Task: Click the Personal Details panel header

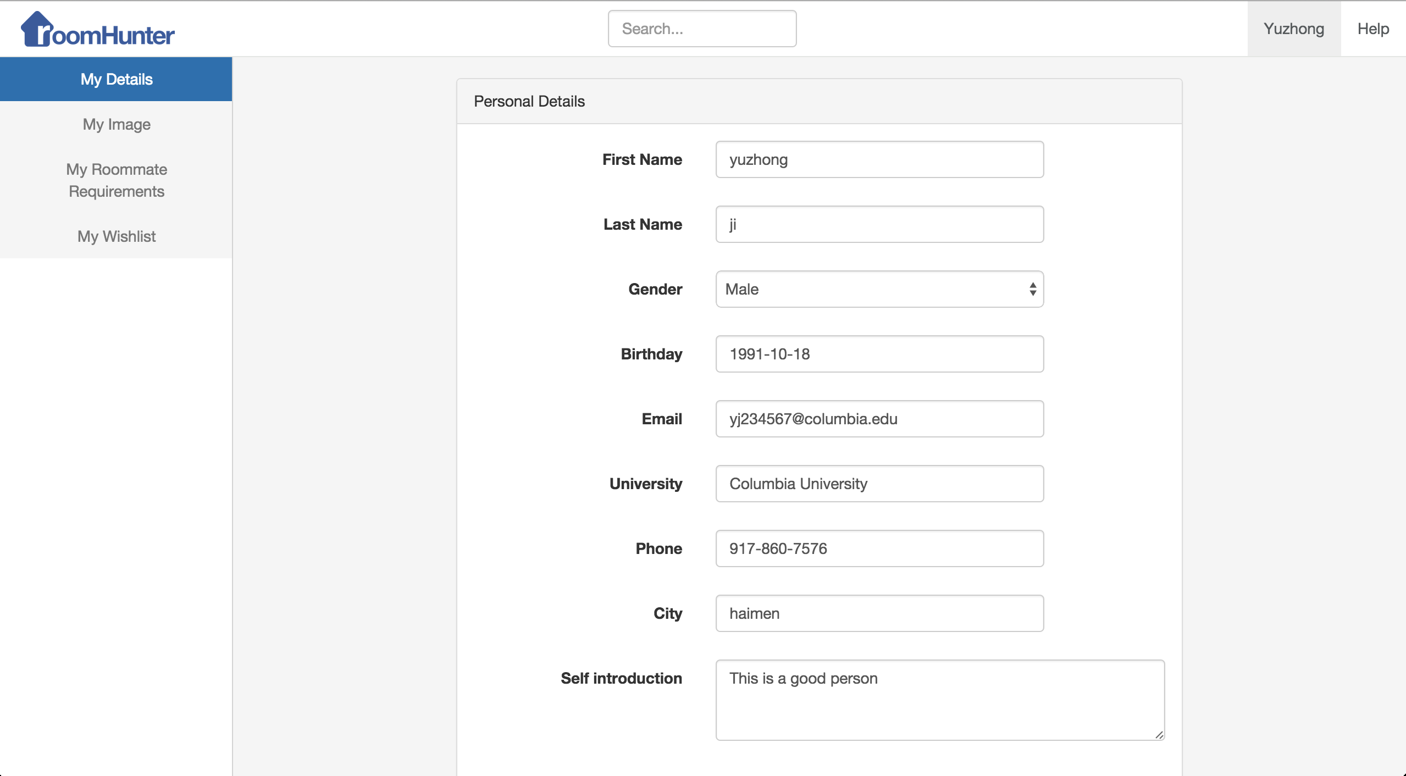Action: pyautogui.click(x=819, y=102)
